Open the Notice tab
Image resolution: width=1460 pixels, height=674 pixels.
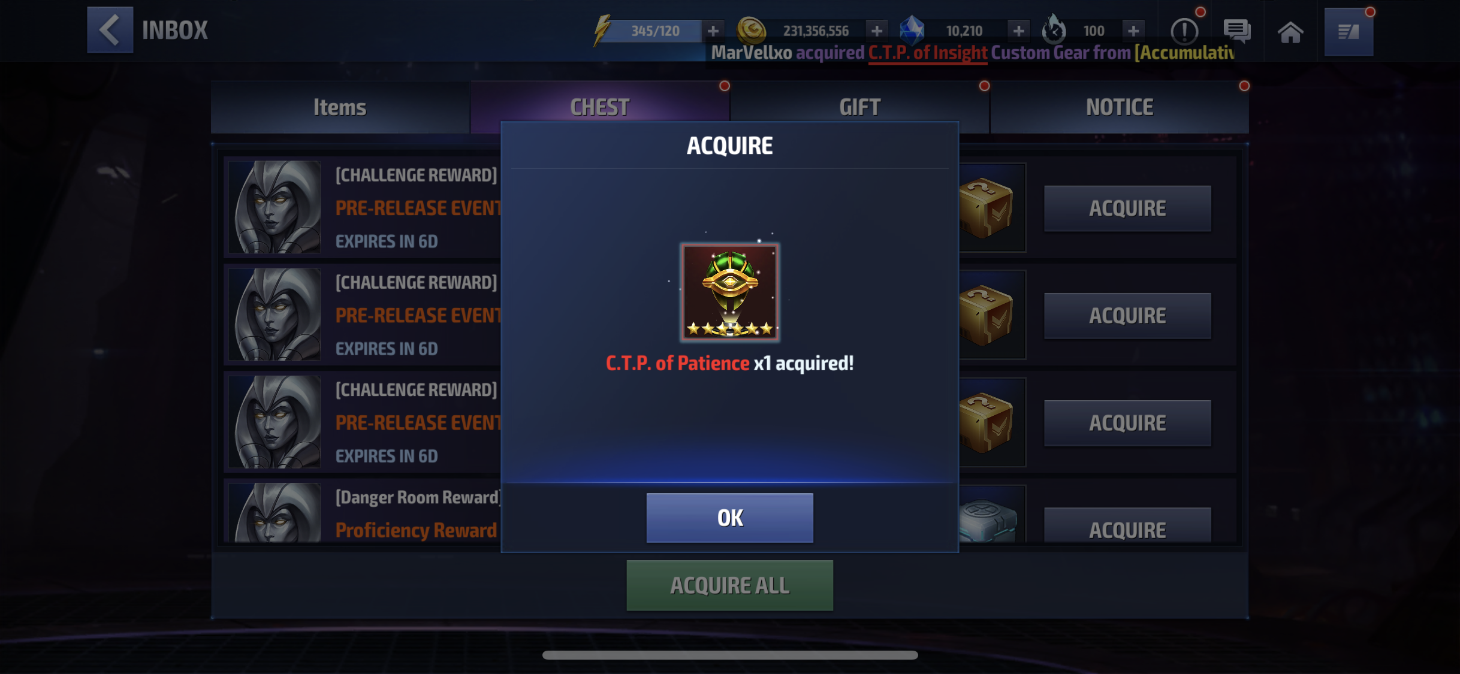click(1120, 107)
